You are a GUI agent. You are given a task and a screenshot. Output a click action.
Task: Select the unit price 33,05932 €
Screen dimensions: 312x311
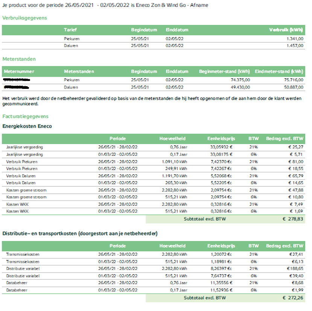point(221,147)
